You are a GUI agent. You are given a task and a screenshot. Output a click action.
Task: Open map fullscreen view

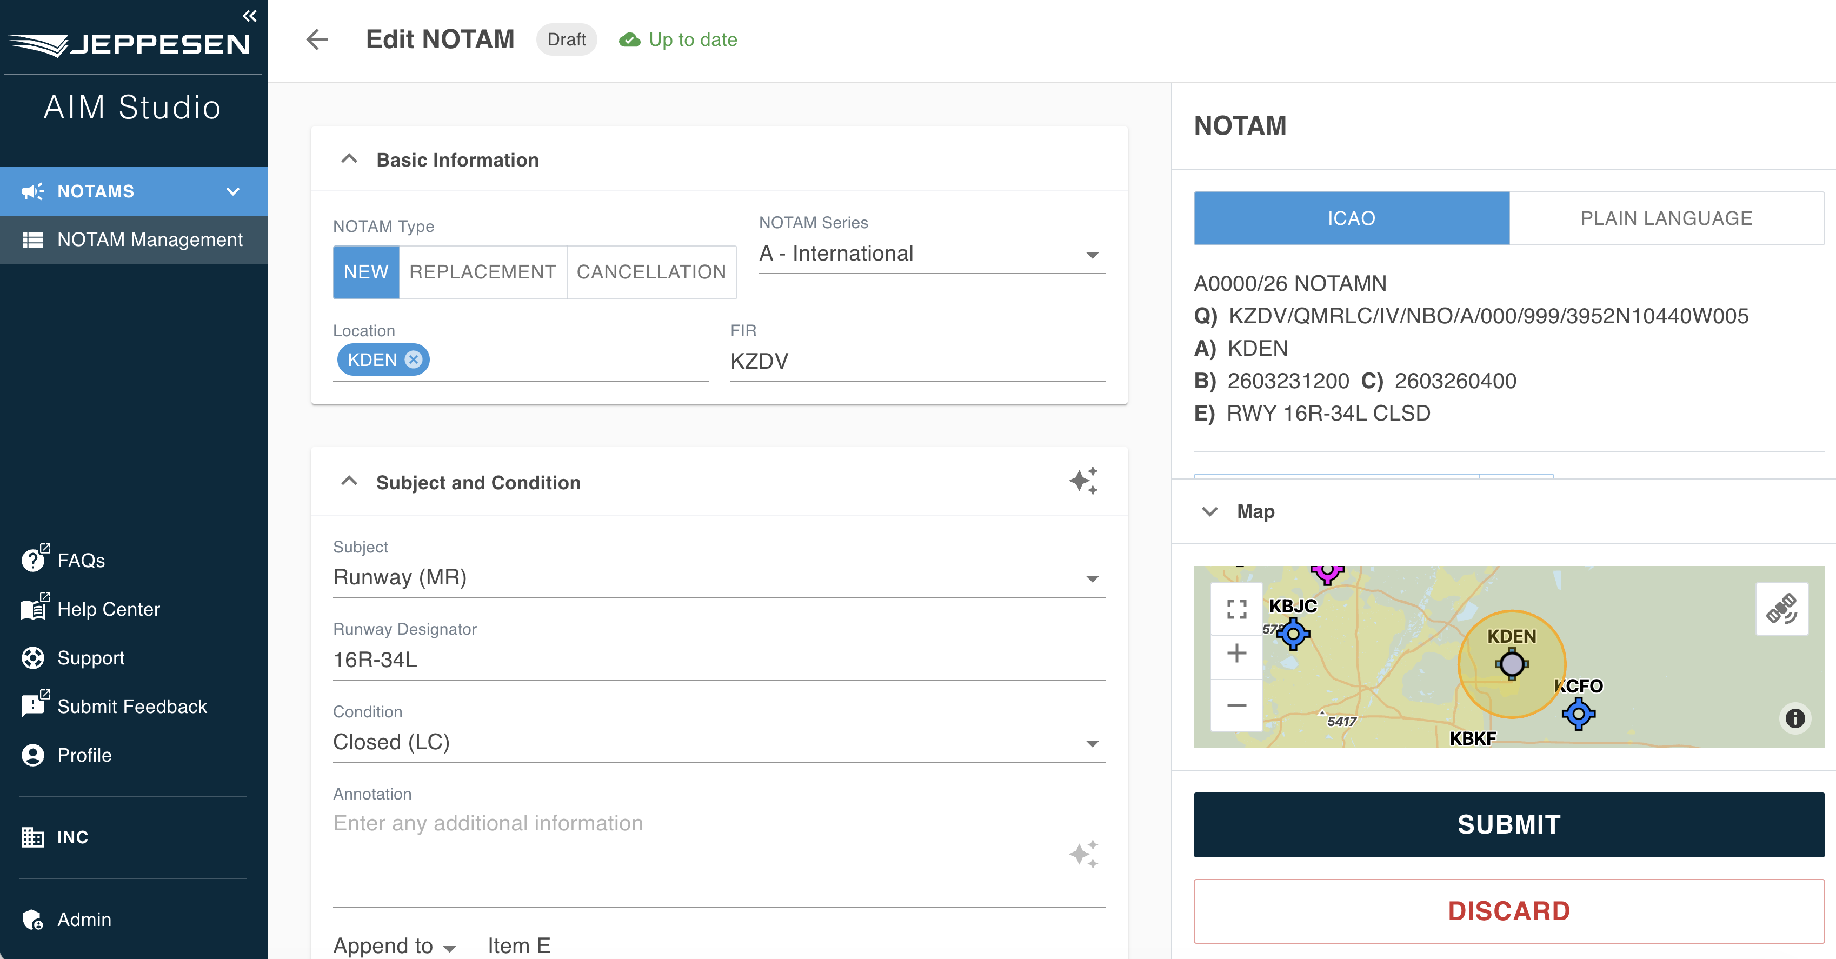pyautogui.click(x=1236, y=609)
